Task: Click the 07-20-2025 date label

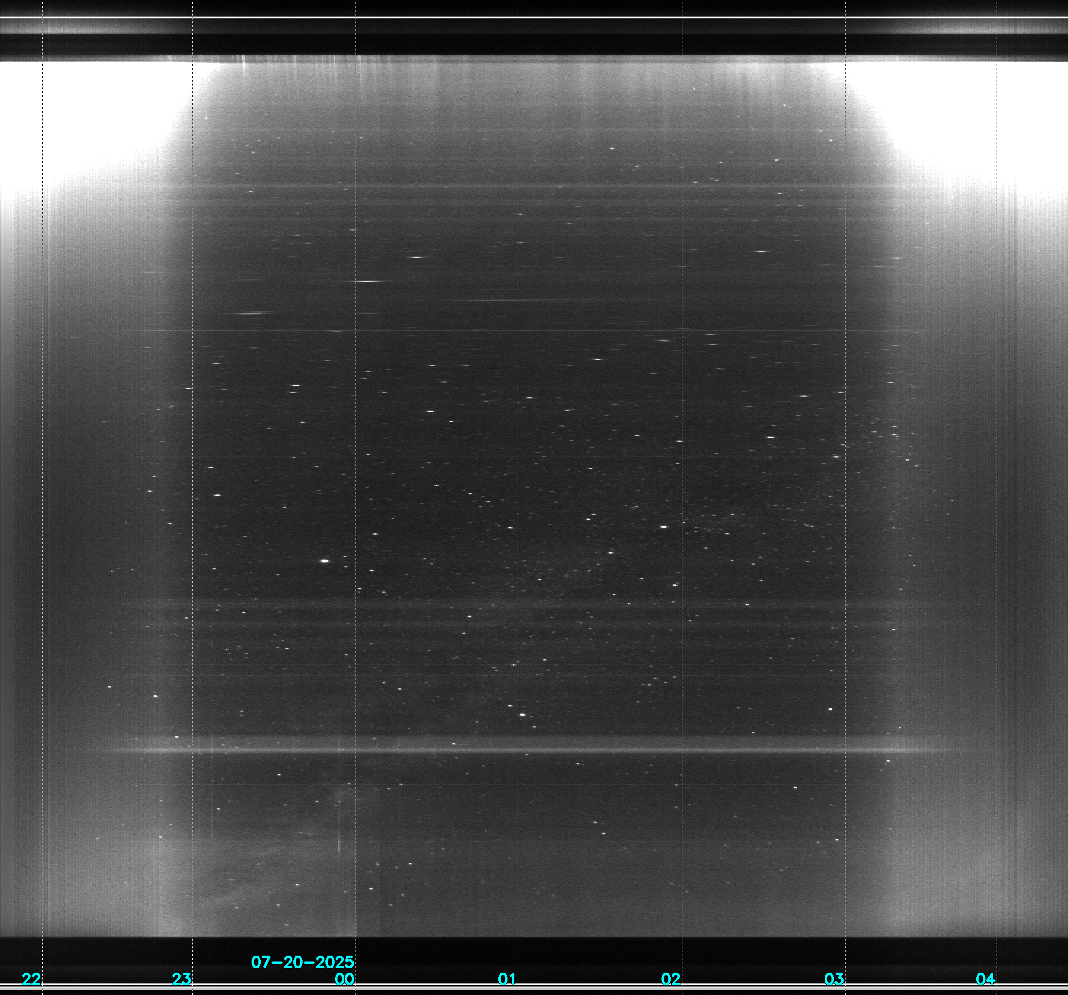Action: (x=303, y=961)
